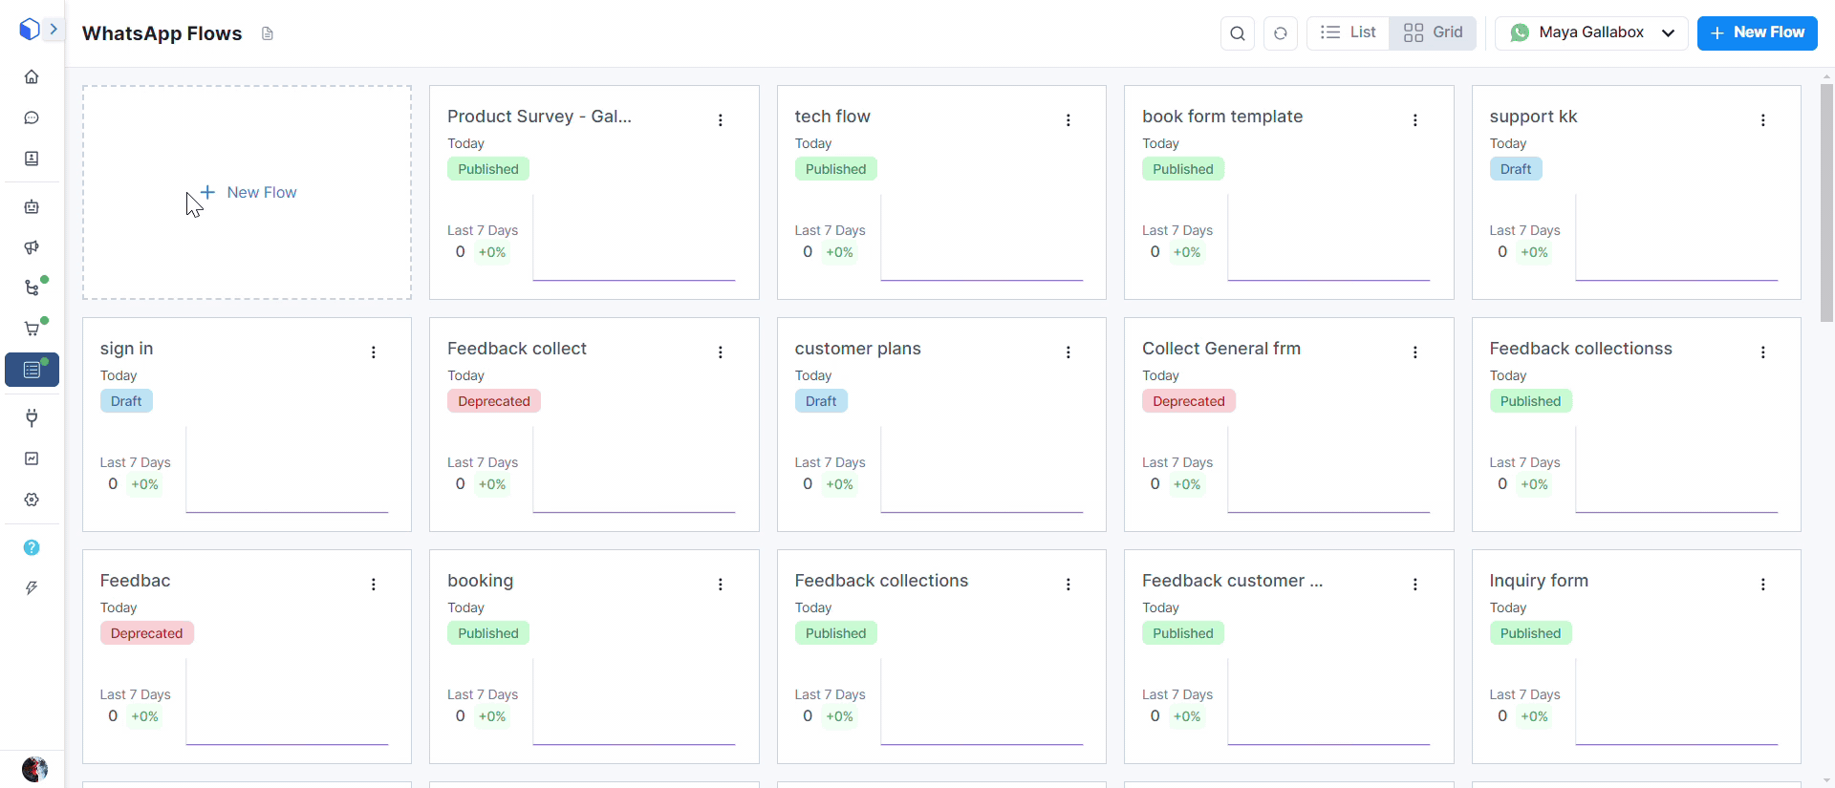
Task: Open the bot builder robot icon
Action: [32, 206]
